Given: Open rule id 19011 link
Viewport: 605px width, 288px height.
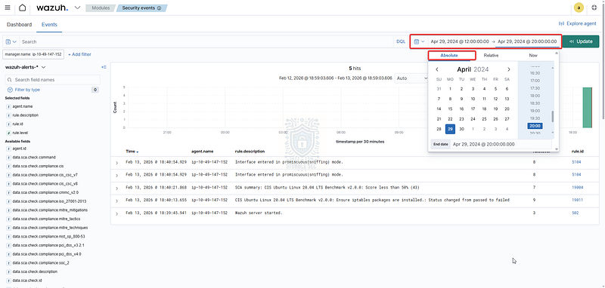Looking at the screenshot, I should click(x=577, y=200).
